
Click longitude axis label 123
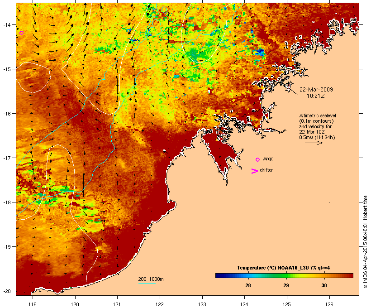pyautogui.click(x=202, y=304)
